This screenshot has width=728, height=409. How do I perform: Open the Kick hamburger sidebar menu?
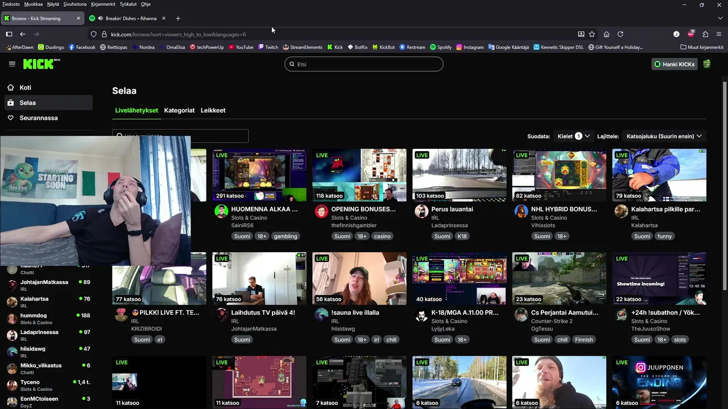(12, 64)
